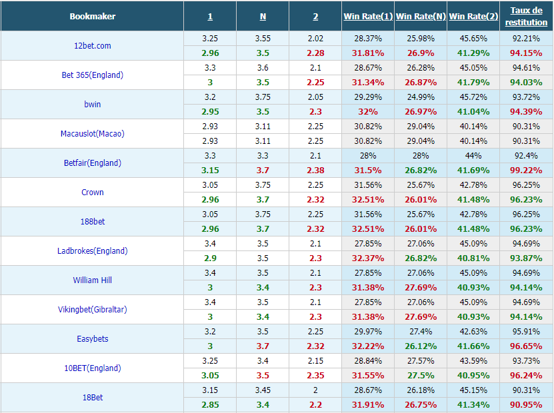Screen dimensions: 554x413
Task: Sort by Win Rate(2) header
Action: click(473, 17)
